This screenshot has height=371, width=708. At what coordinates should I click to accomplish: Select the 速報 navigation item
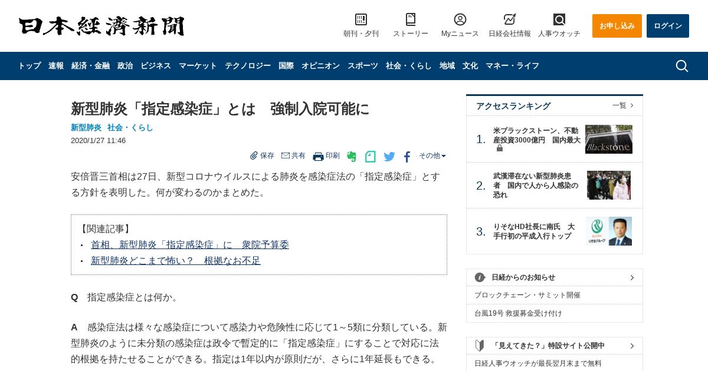coord(56,66)
